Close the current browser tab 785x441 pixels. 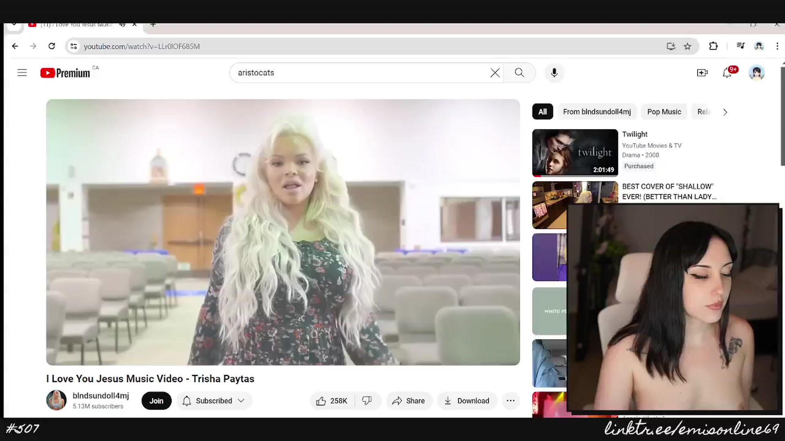coord(135,24)
